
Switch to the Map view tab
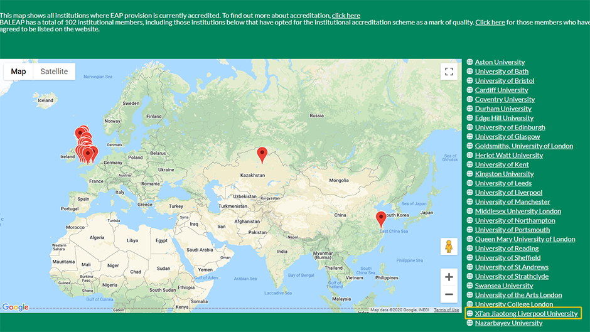point(18,72)
